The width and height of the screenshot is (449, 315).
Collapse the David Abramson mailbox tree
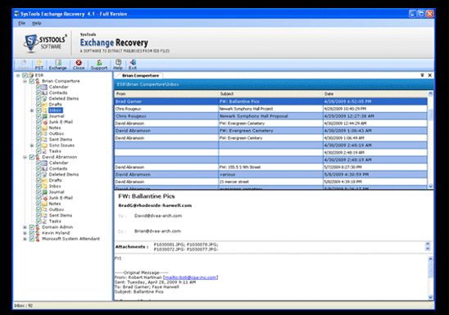pos(25,157)
